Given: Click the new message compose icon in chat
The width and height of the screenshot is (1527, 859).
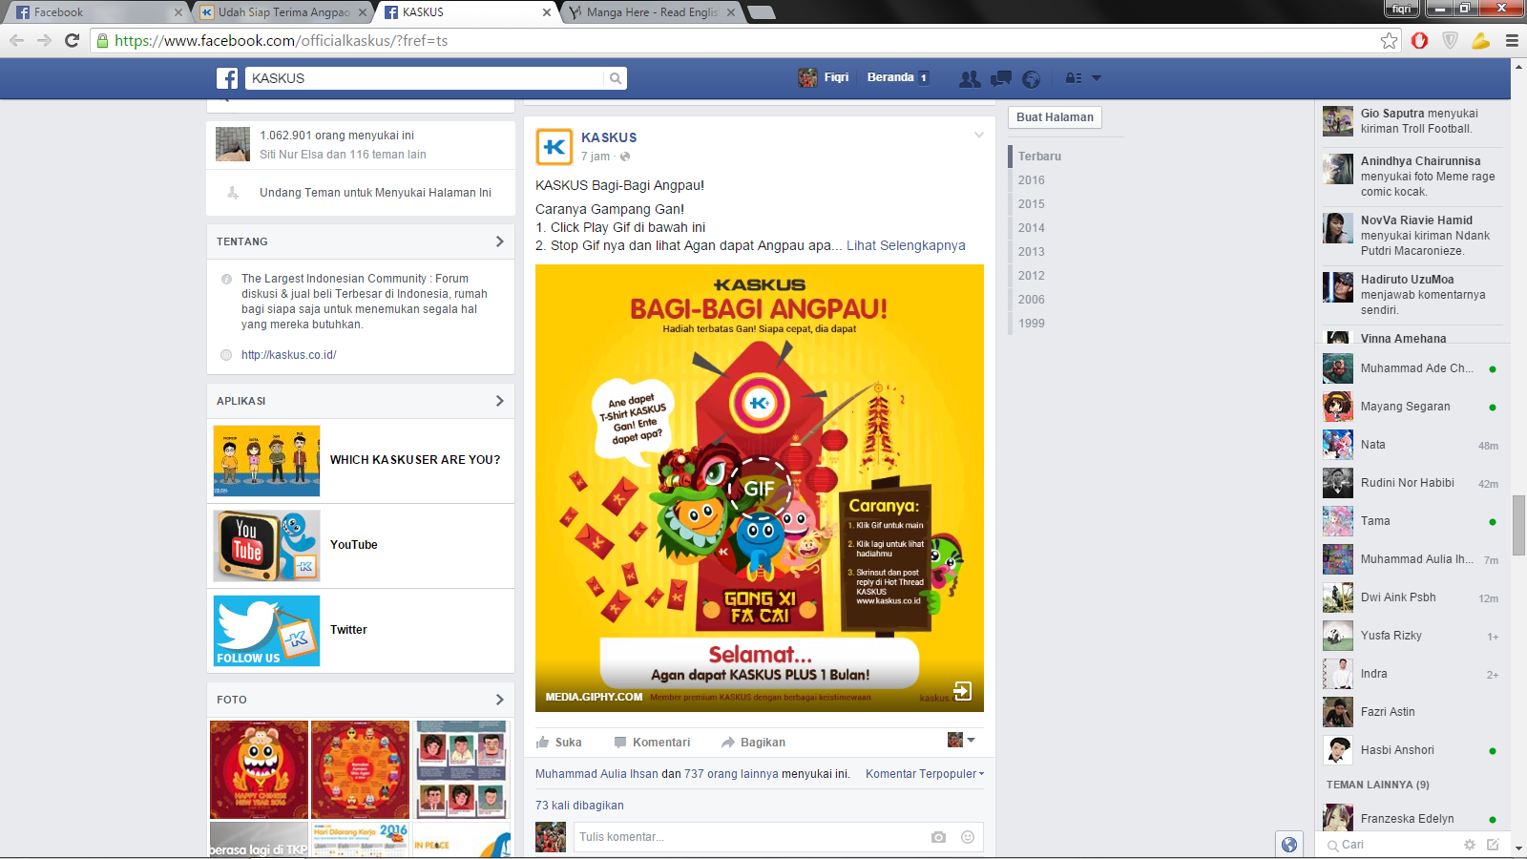Looking at the screenshot, I should click(1493, 845).
